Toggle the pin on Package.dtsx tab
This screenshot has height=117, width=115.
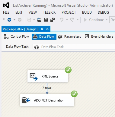42,29
